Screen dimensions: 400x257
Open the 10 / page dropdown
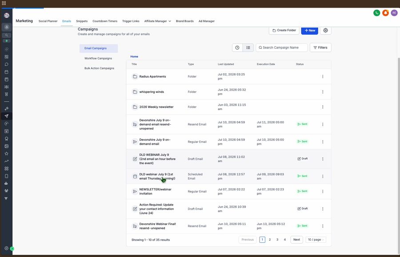pyautogui.click(x=316, y=240)
